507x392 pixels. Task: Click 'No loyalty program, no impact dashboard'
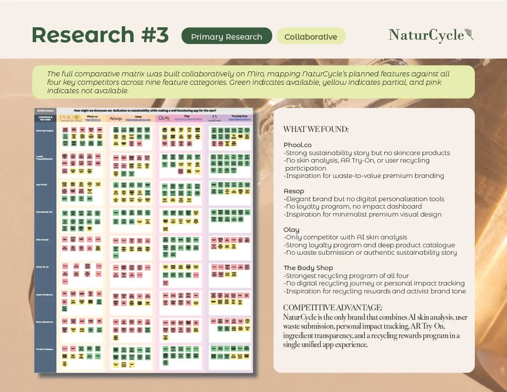pyautogui.click(x=353, y=206)
